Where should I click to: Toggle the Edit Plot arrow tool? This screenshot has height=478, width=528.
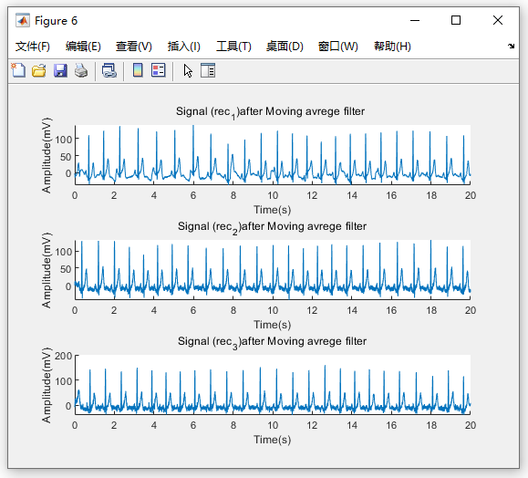click(188, 71)
